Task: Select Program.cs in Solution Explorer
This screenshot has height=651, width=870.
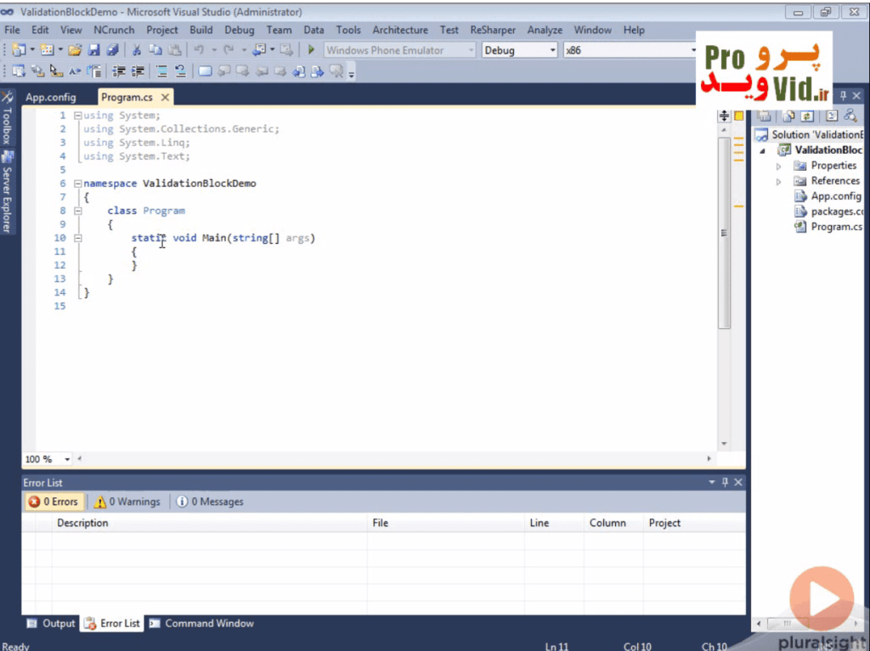Action: coord(835,227)
